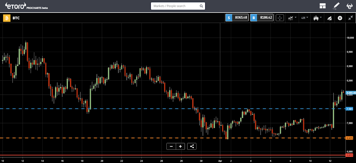Click the eToro ProCharts logo
This screenshot has height=163, width=356.
coord(26,6)
